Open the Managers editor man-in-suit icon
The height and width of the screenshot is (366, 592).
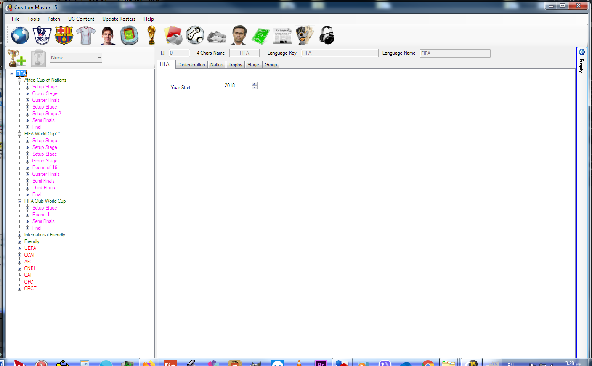(x=239, y=35)
